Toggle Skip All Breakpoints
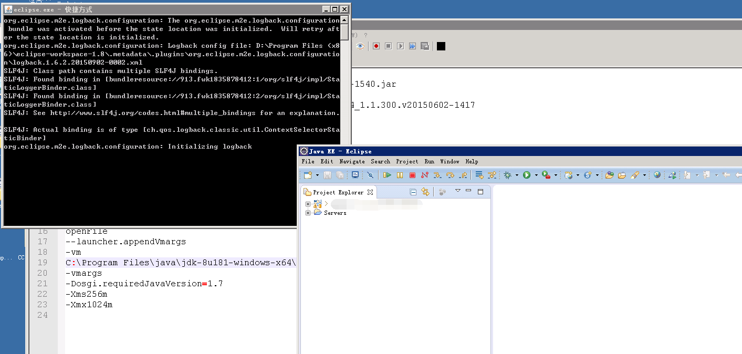 [371, 175]
